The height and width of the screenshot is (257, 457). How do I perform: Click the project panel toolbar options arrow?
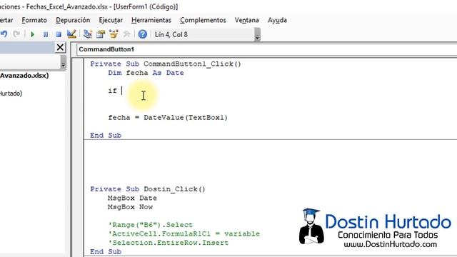(64, 62)
